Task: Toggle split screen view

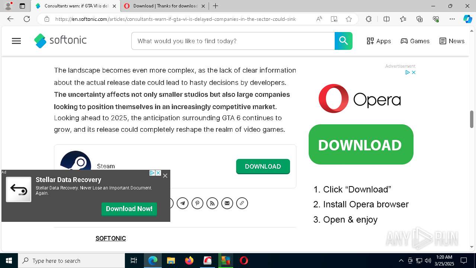Action: pyautogui.click(x=386, y=19)
